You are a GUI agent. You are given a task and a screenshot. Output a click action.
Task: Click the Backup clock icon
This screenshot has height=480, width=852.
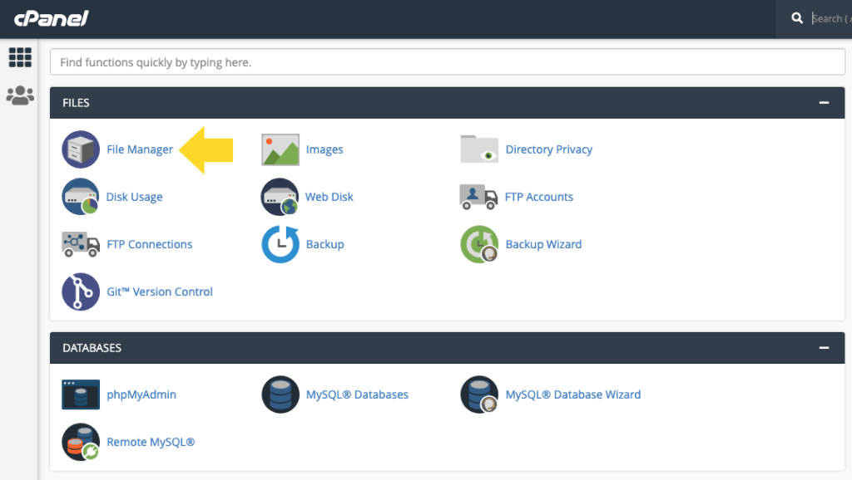[280, 244]
